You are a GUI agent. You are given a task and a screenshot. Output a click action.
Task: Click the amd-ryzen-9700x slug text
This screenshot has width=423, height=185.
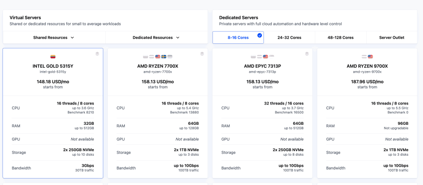pyautogui.click(x=367, y=72)
